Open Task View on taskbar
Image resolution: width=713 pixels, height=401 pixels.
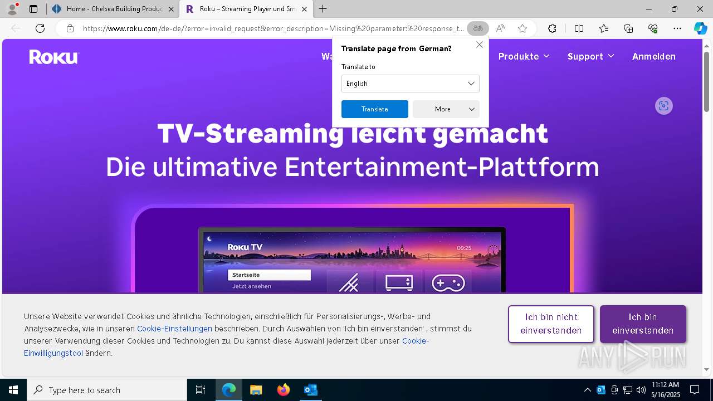click(x=201, y=390)
